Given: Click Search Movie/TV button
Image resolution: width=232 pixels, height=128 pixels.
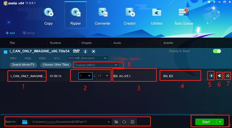Looking at the screenshot, I should 23,65.
